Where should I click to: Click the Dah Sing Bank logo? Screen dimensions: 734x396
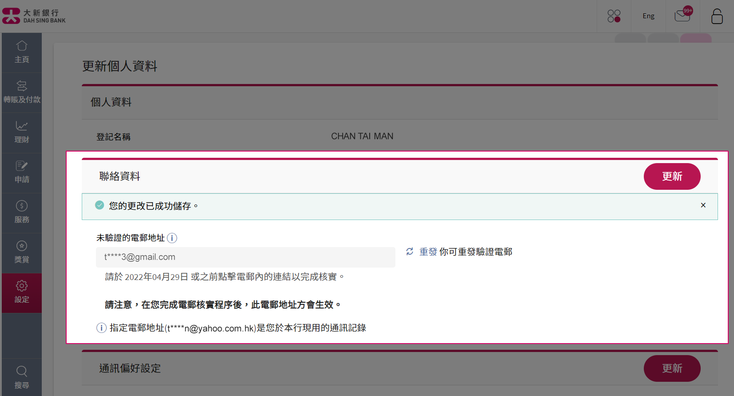point(34,16)
